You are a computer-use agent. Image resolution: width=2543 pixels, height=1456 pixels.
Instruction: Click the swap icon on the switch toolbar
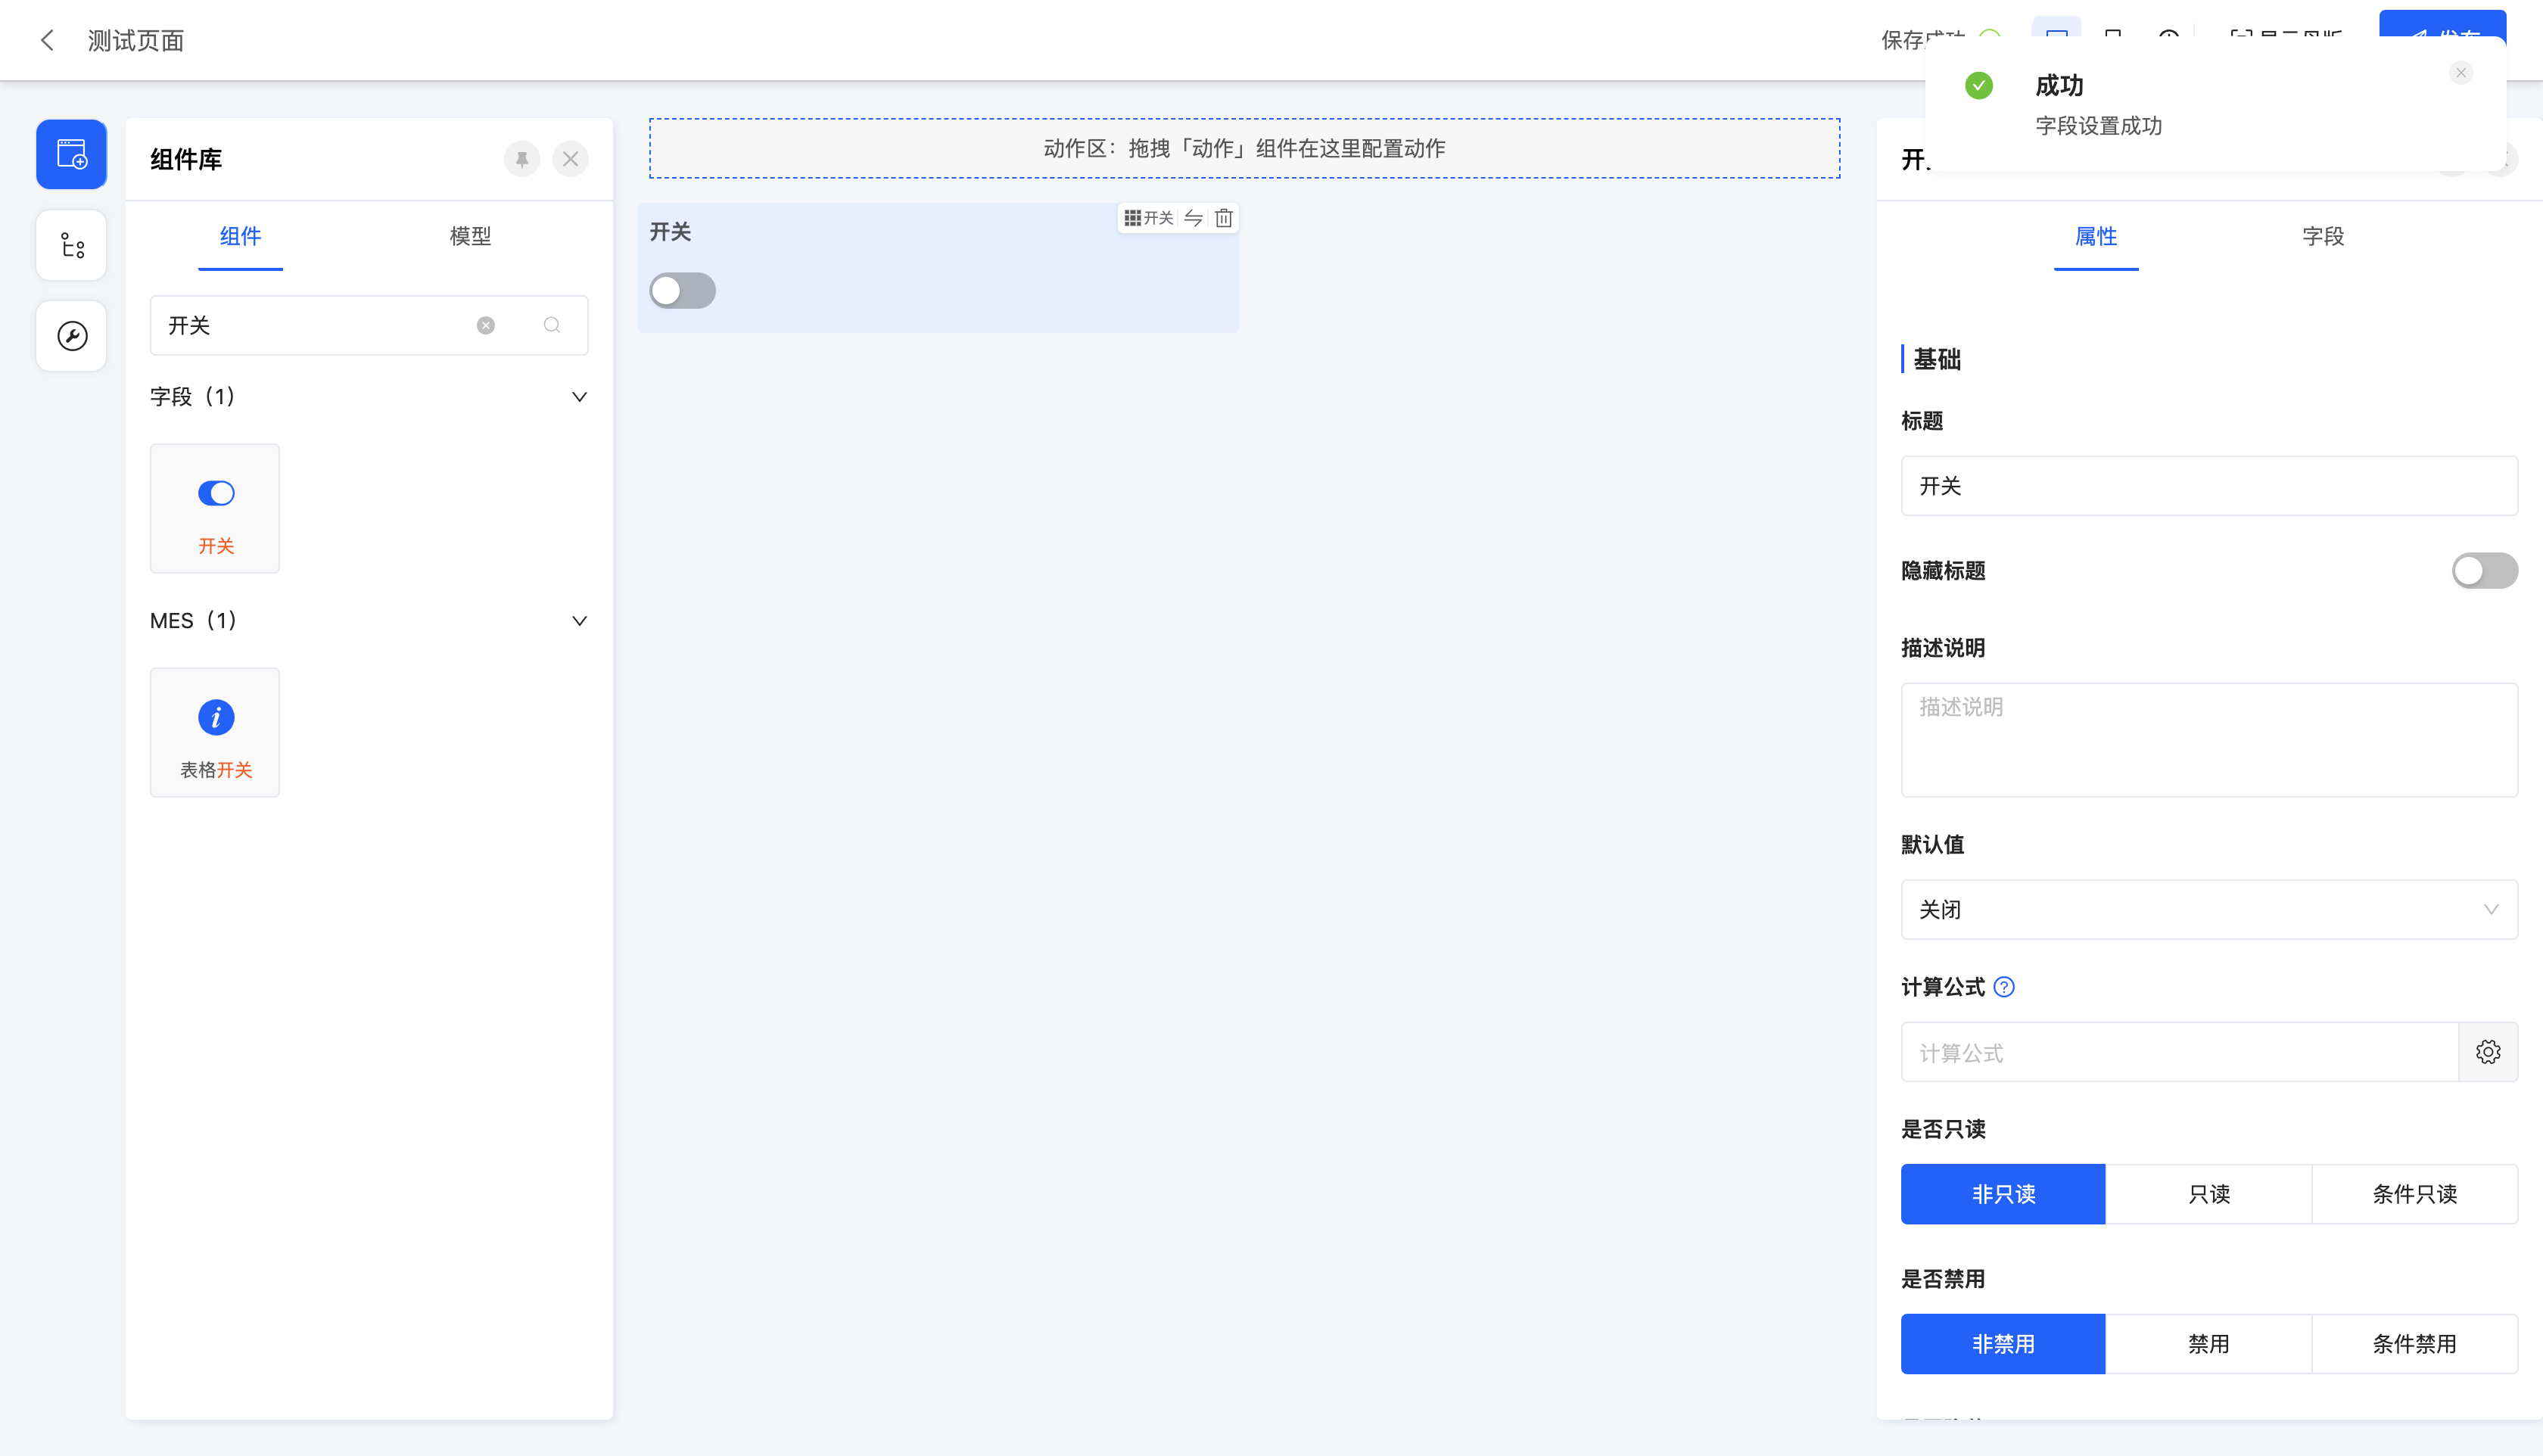1193,218
